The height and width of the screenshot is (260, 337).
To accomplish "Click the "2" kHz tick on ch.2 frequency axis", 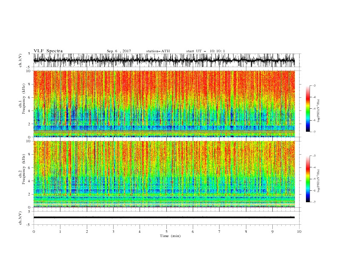I will pos(30,194).
